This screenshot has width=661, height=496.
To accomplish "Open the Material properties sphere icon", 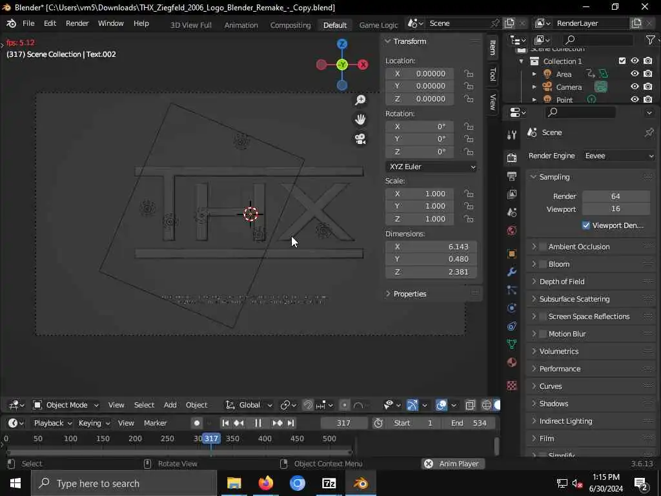I will [x=512, y=362].
